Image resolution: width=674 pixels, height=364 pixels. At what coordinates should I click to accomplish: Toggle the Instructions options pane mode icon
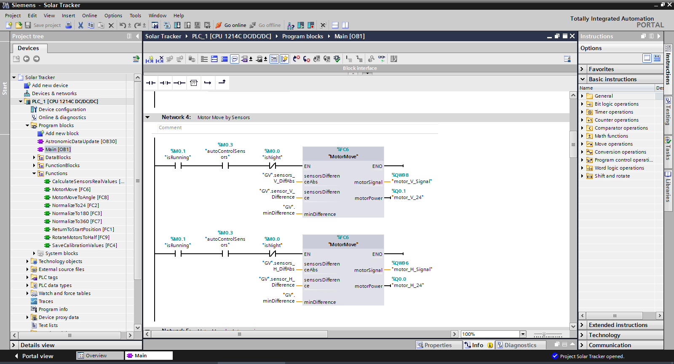click(x=647, y=58)
